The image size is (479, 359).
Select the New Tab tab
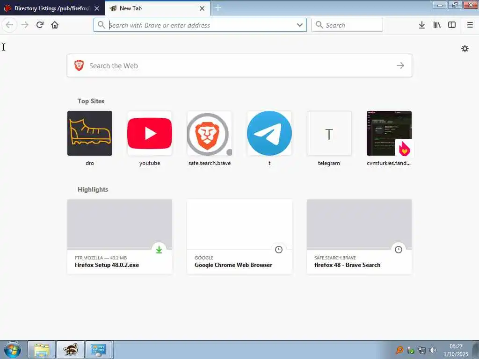[x=157, y=8]
